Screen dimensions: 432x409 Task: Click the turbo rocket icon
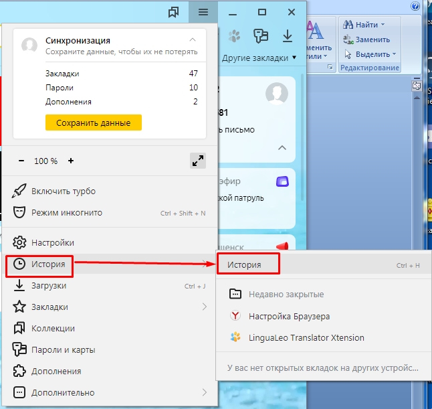(19, 191)
